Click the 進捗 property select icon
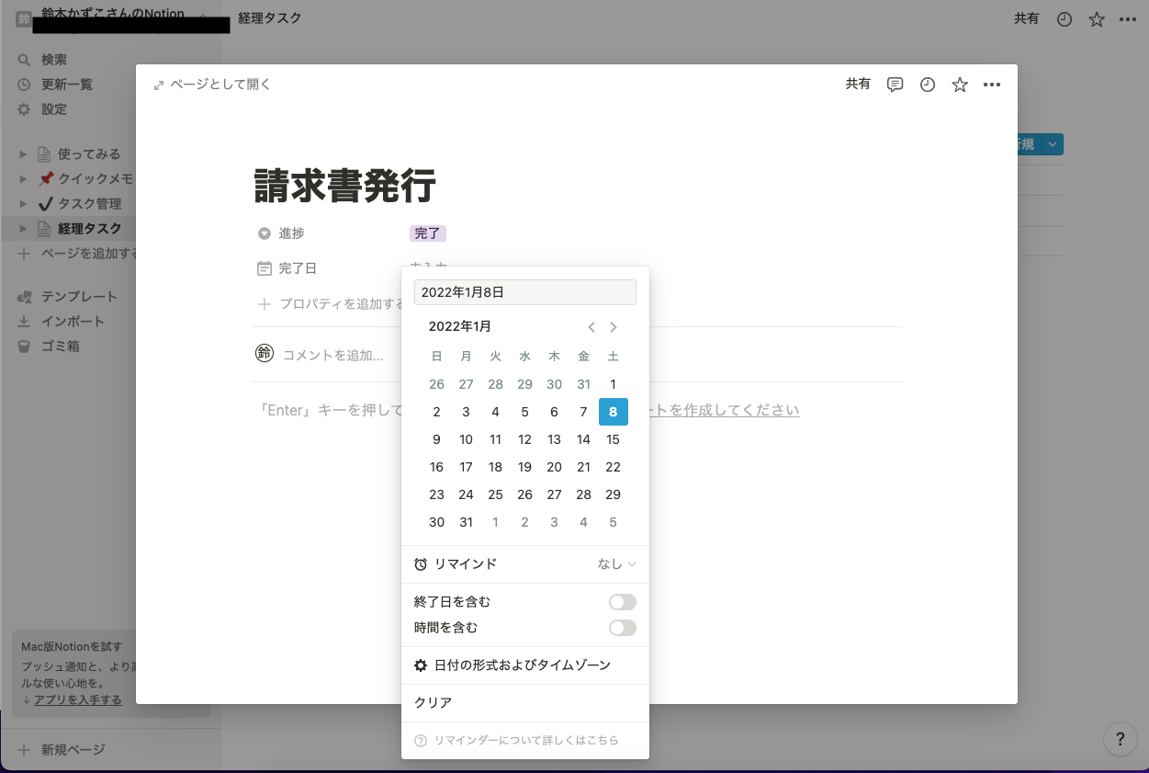1149x773 pixels. click(265, 233)
